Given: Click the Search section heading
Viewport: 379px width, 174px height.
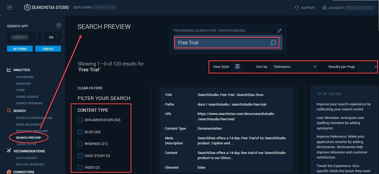Looking at the screenshot, I should point(20,111).
